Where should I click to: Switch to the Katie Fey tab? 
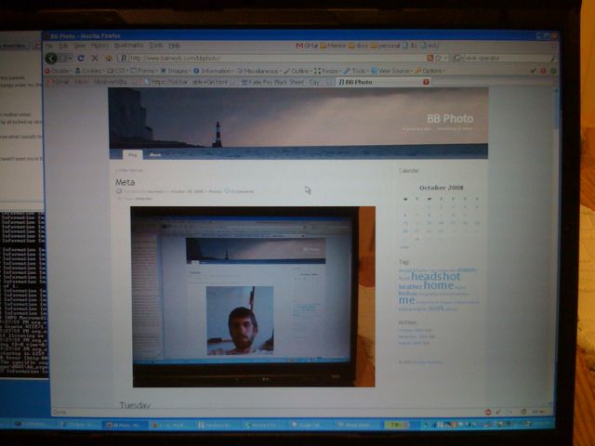click(286, 82)
